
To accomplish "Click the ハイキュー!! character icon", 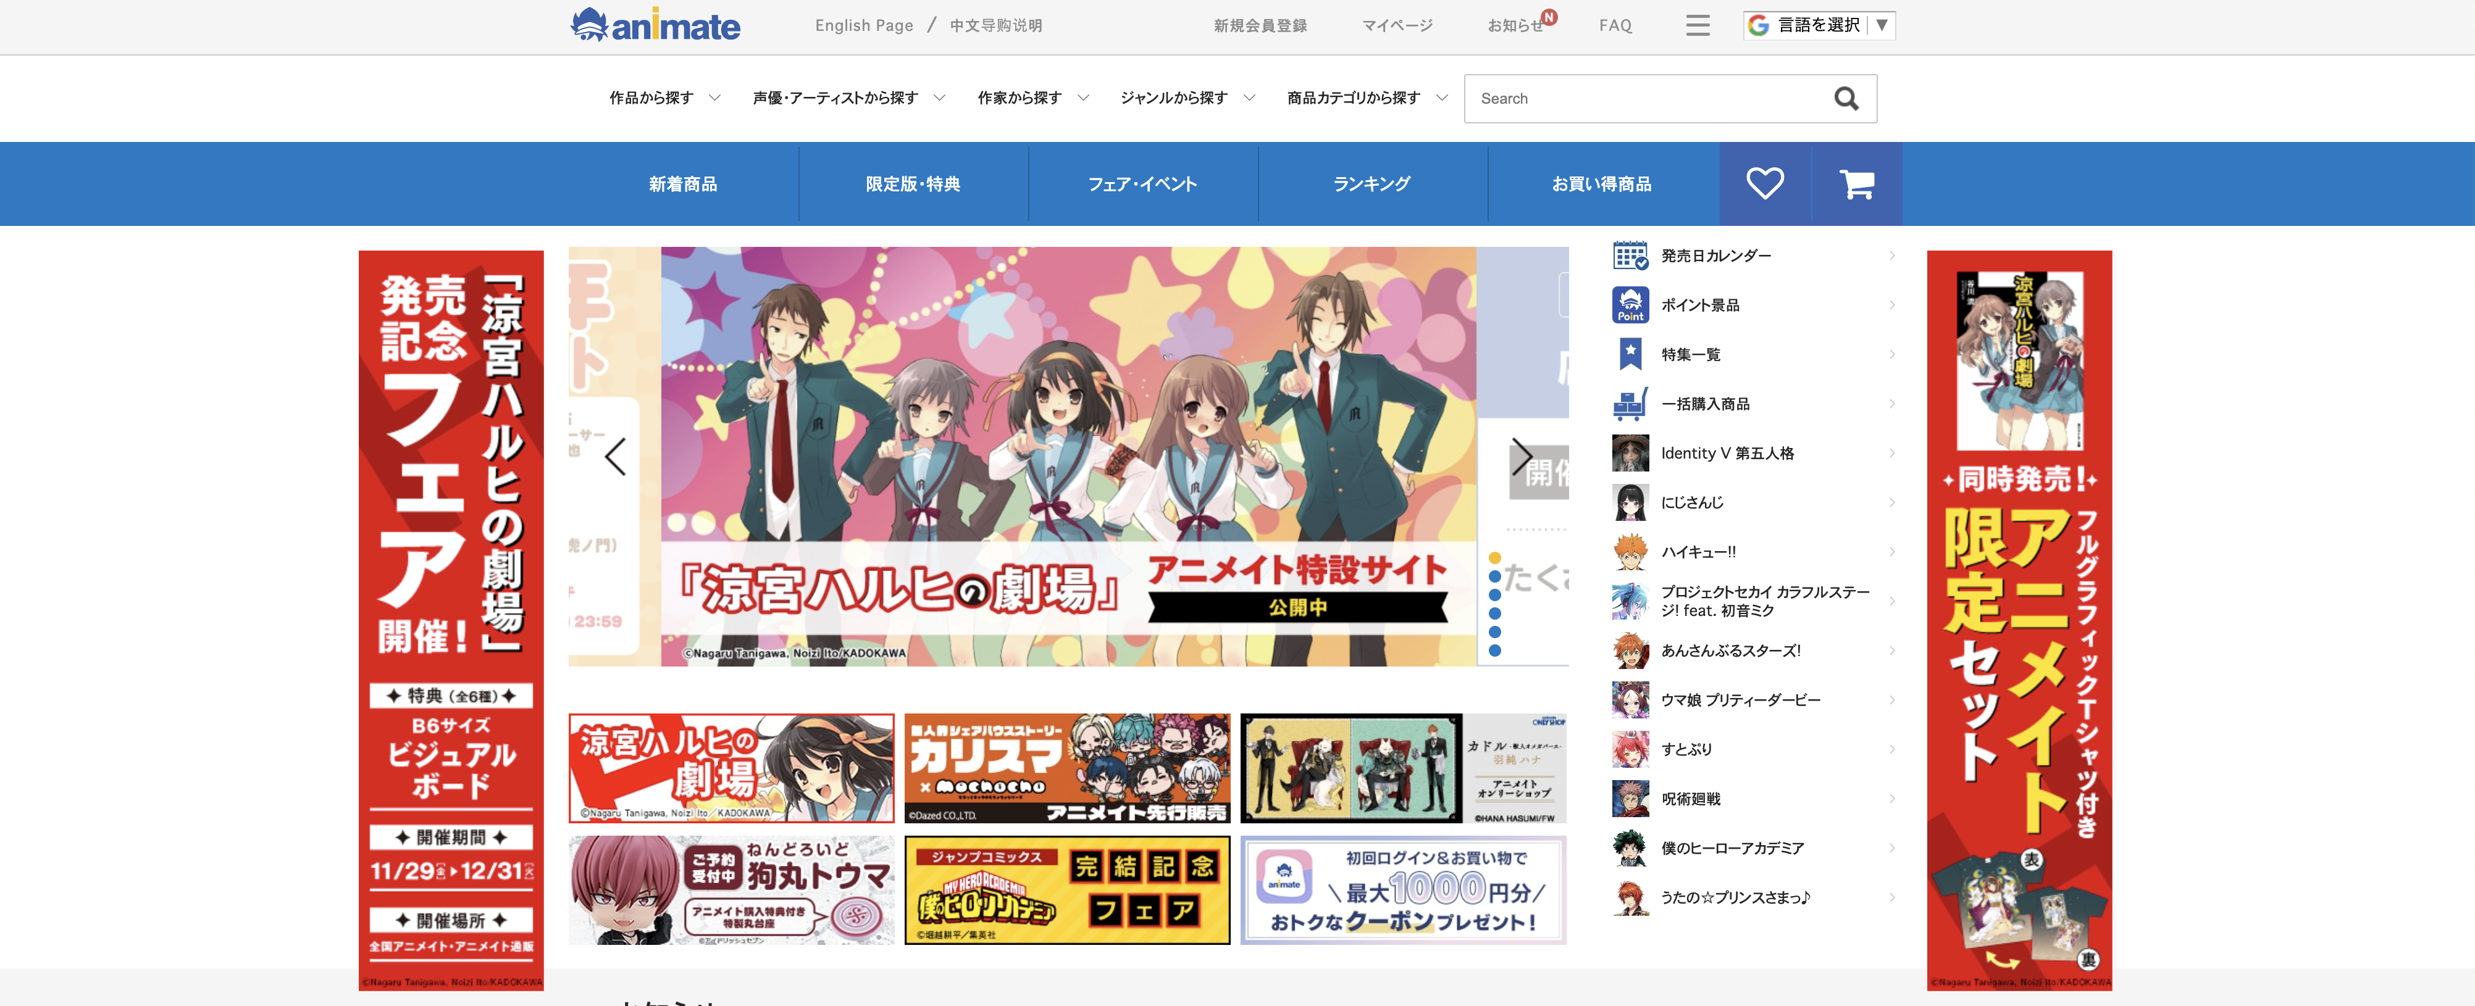I will [1630, 552].
